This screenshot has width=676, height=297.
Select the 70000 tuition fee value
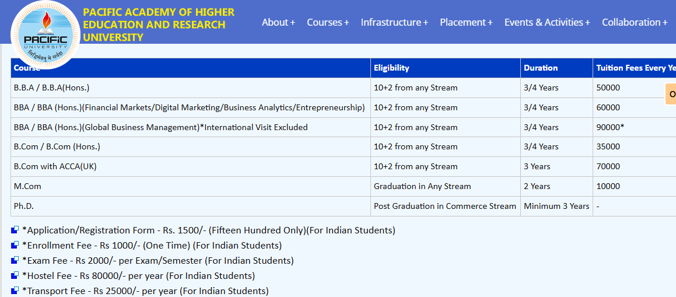(x=608, y=166)
